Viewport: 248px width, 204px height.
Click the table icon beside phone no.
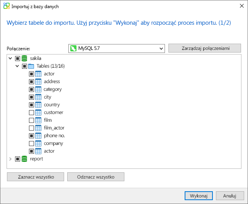[38, 136]
